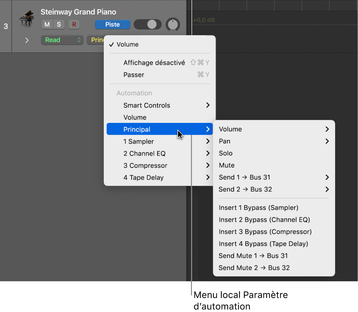The image size is (358, 312).
Task: Open 2 Channel EQ submenu
Action: tap(145, 153)
